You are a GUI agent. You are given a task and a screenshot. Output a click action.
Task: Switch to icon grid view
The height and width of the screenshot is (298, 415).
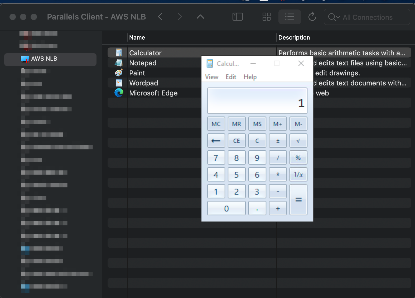266,17
